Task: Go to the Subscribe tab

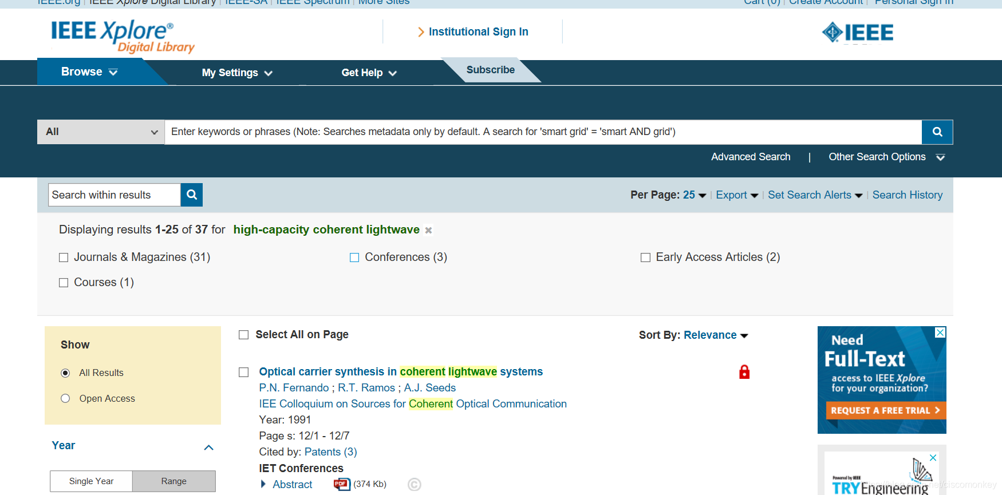Action: coord(491,70)
